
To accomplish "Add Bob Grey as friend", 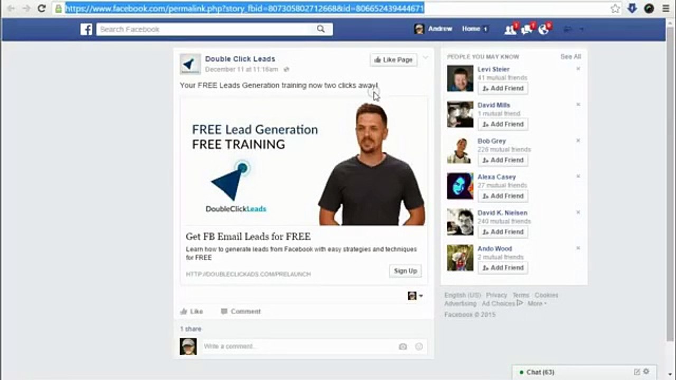I will [503, 160].
